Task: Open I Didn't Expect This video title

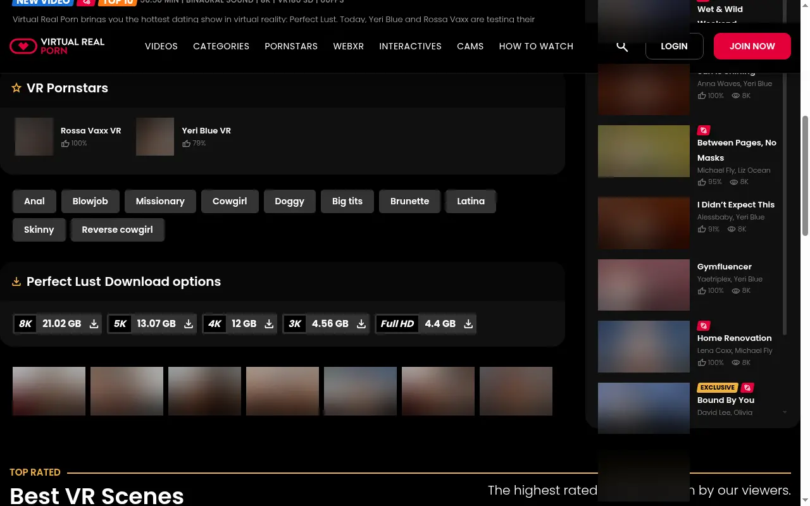Action: (736, 205)
